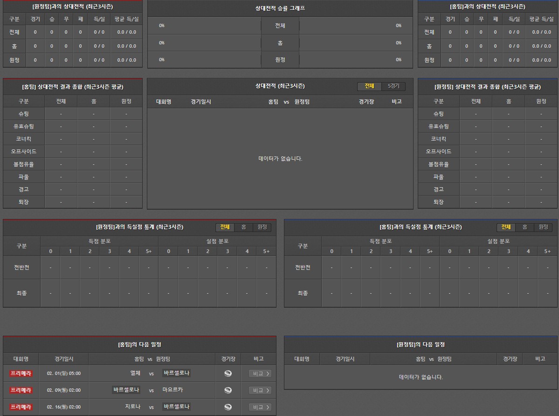The image size is (559, 416).
Task: Click stadium icon for 지로나 vs 바르셀로나 match
Action: tap(228, 407)
